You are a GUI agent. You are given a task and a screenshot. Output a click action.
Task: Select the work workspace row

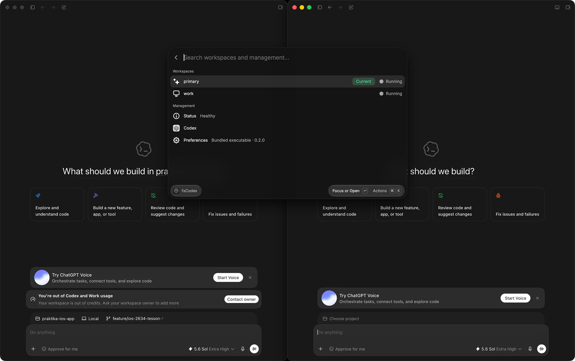click(x=287, y=94)
